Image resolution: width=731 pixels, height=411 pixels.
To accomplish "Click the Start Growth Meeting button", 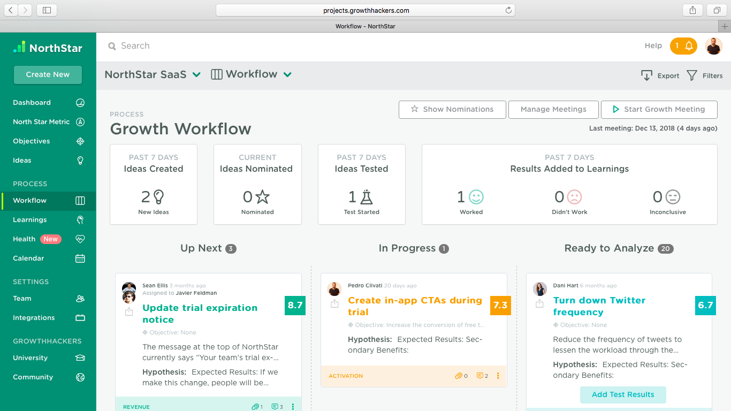I will pyautogui.click(x=659, y=109).
